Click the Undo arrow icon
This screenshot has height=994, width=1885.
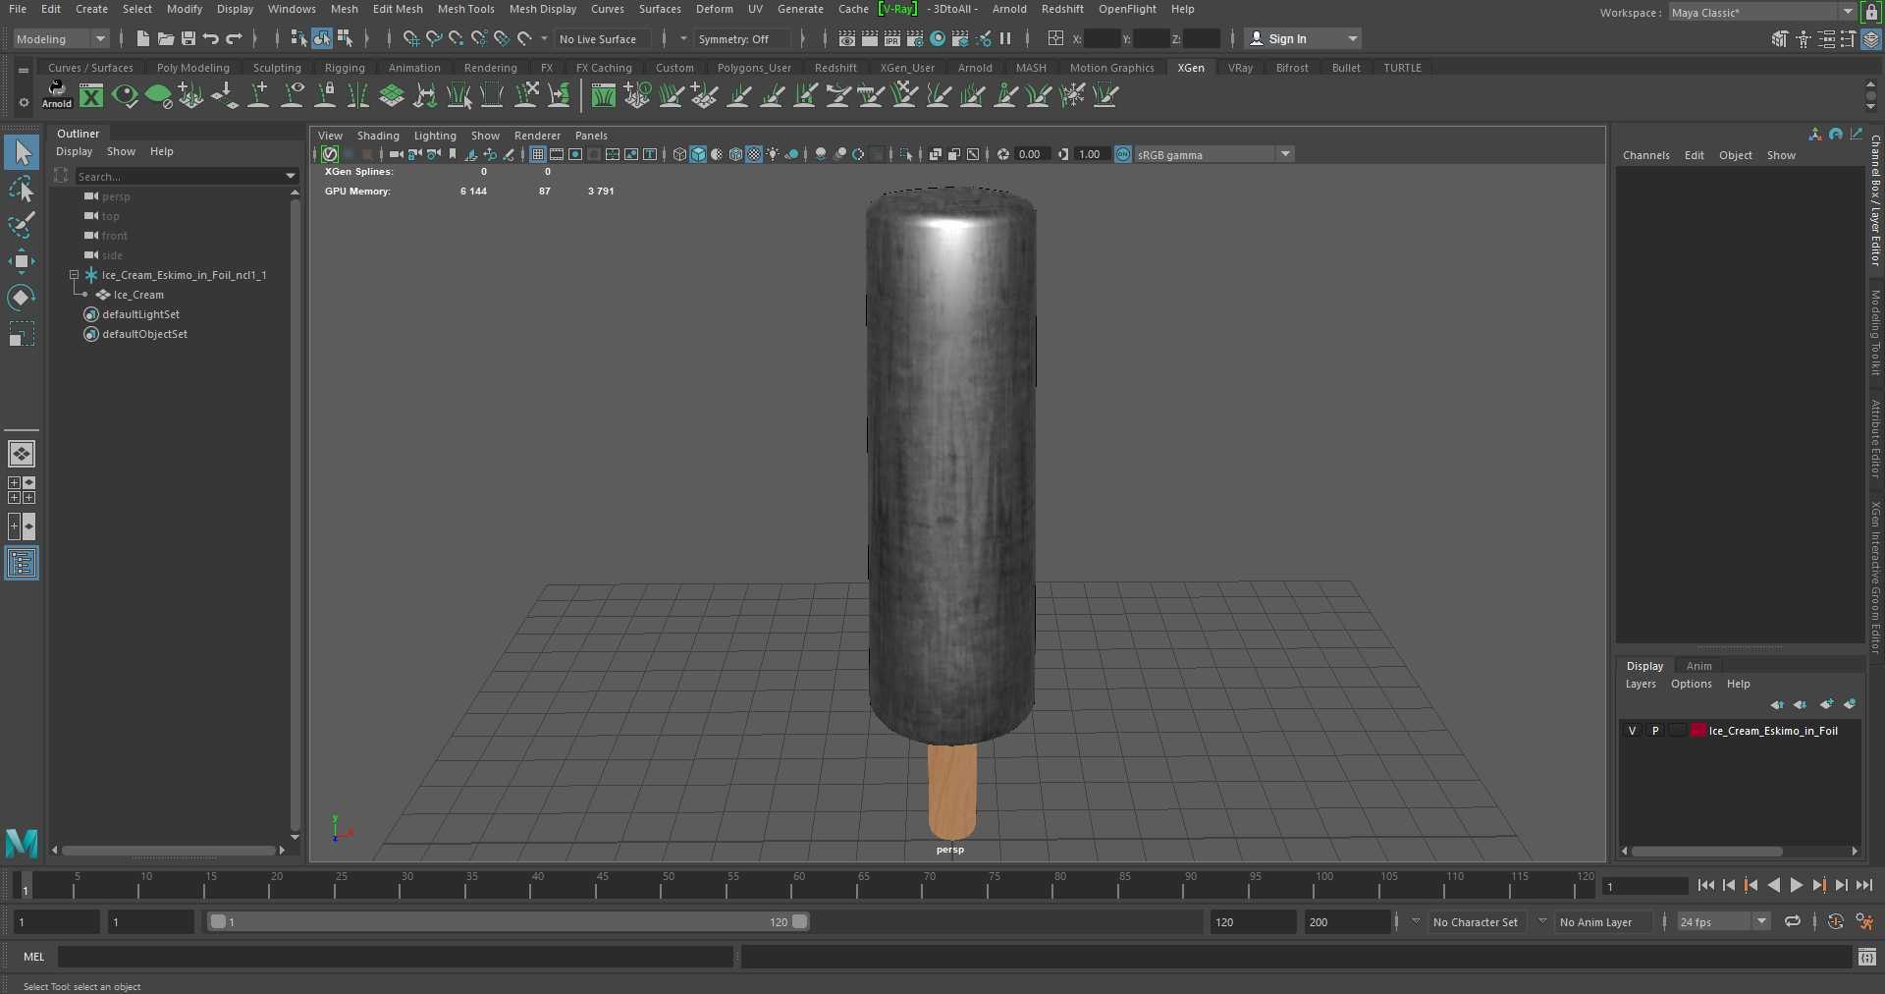[211, 38]
